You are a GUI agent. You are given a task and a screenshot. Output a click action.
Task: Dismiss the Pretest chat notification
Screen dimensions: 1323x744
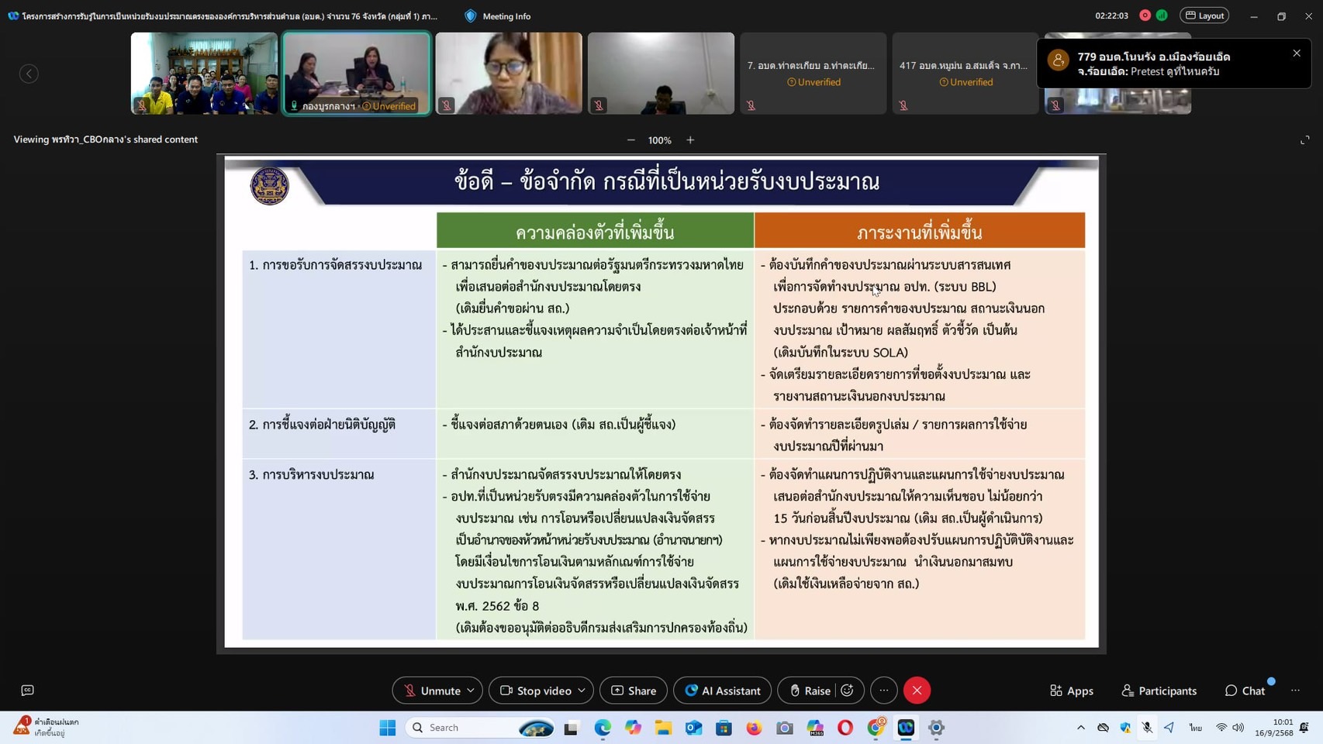[1296, 53]
